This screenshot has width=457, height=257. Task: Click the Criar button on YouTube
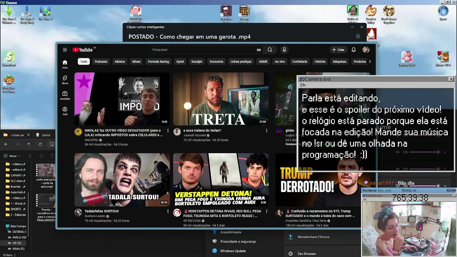(338, 50)
